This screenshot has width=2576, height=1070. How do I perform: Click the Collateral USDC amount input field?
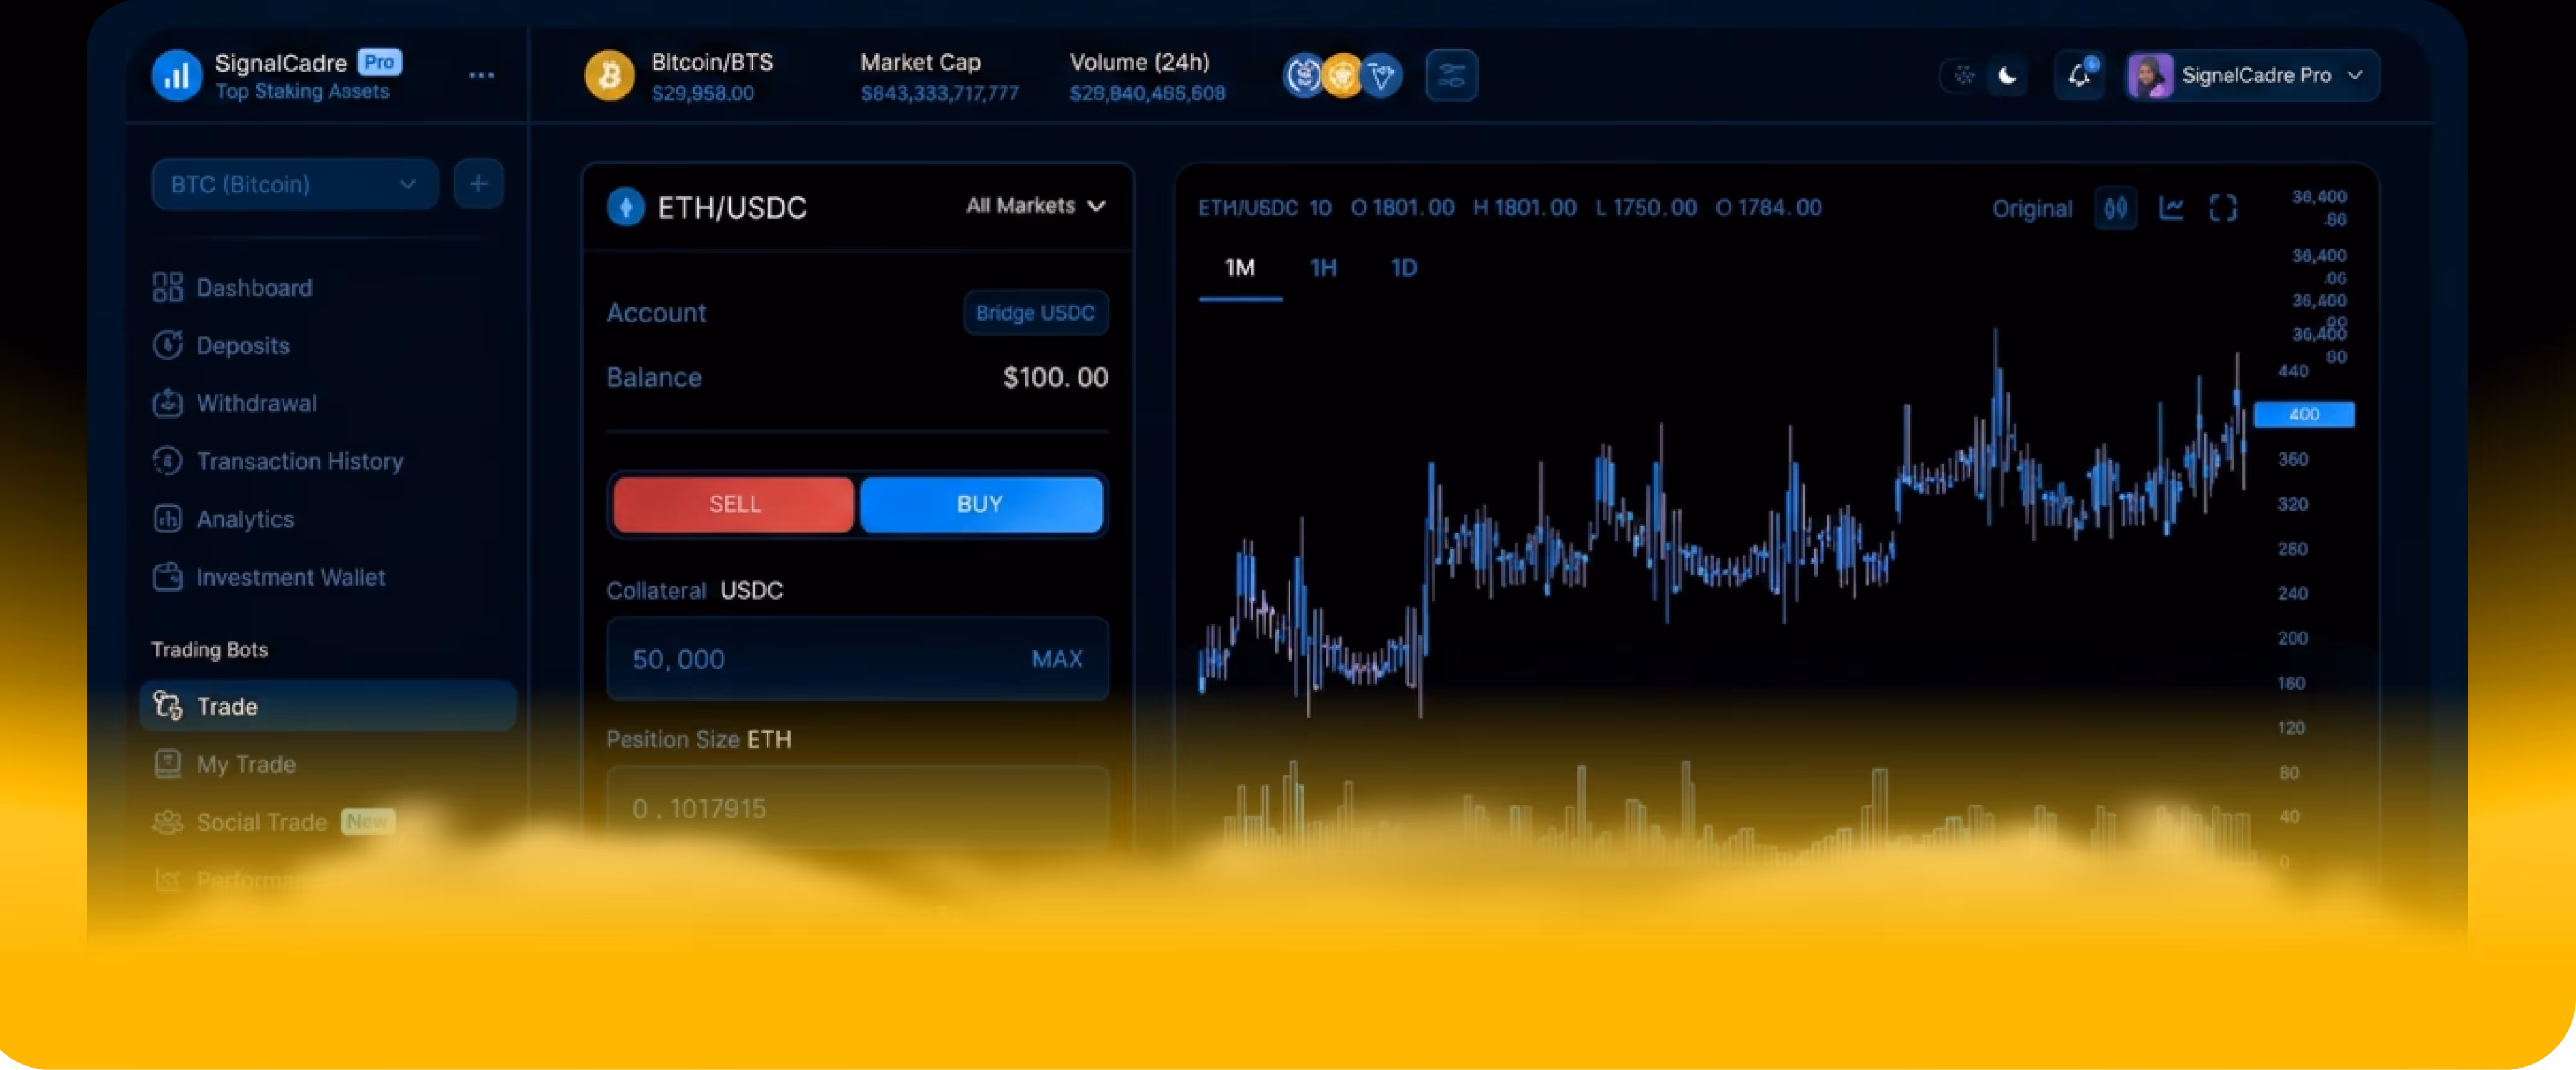(857, 659)
